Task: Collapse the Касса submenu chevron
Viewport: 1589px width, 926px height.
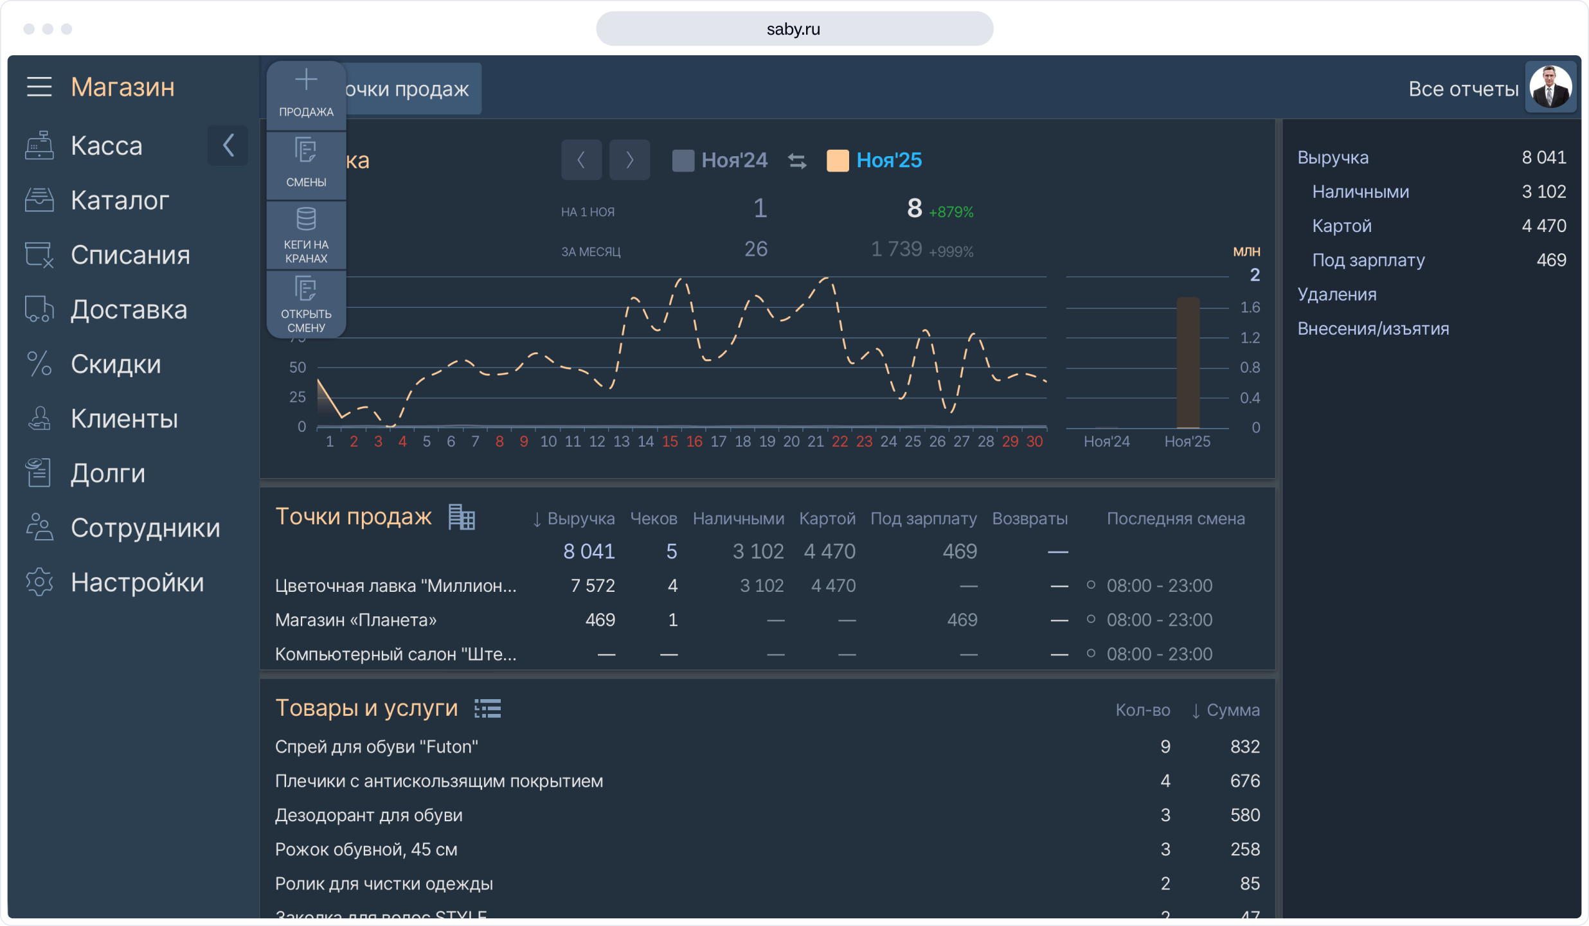Action: point(228,145)
